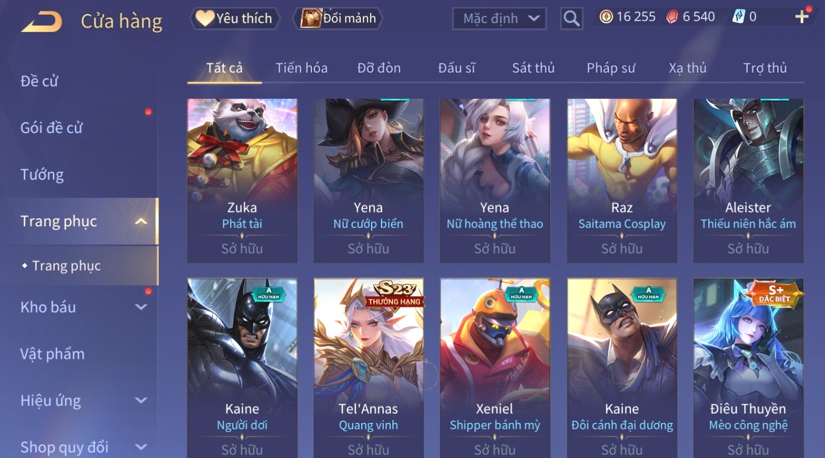Select the Tiến hóa tab
825x458 pixels.
(x=301, y=68)
